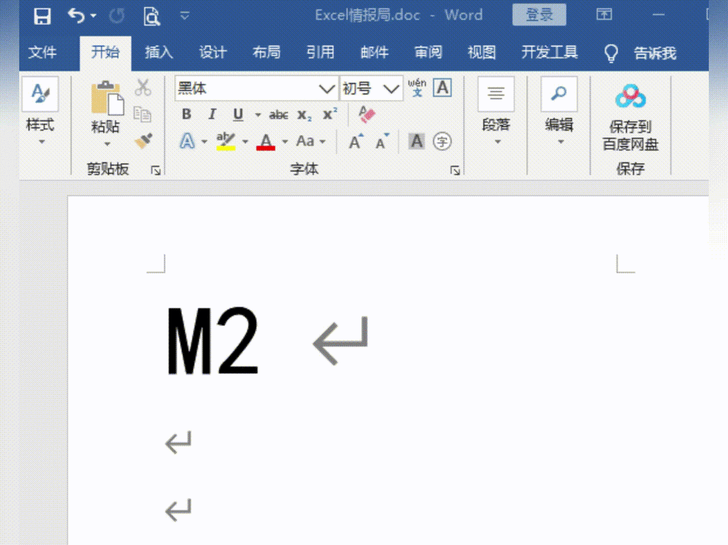
Task: Click the enclose characters (字) icon
Action: [x=442, y=141]
